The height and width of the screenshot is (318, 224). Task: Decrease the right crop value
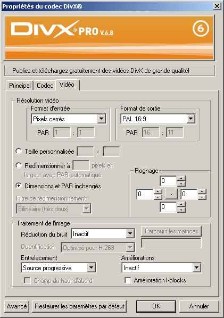(202, 197)
